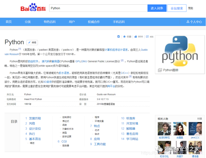The width and height of the screenshot is (206, 158).
Task: Follow the 计算机程序设计语言 link
Action: click(x=116, y=50)
